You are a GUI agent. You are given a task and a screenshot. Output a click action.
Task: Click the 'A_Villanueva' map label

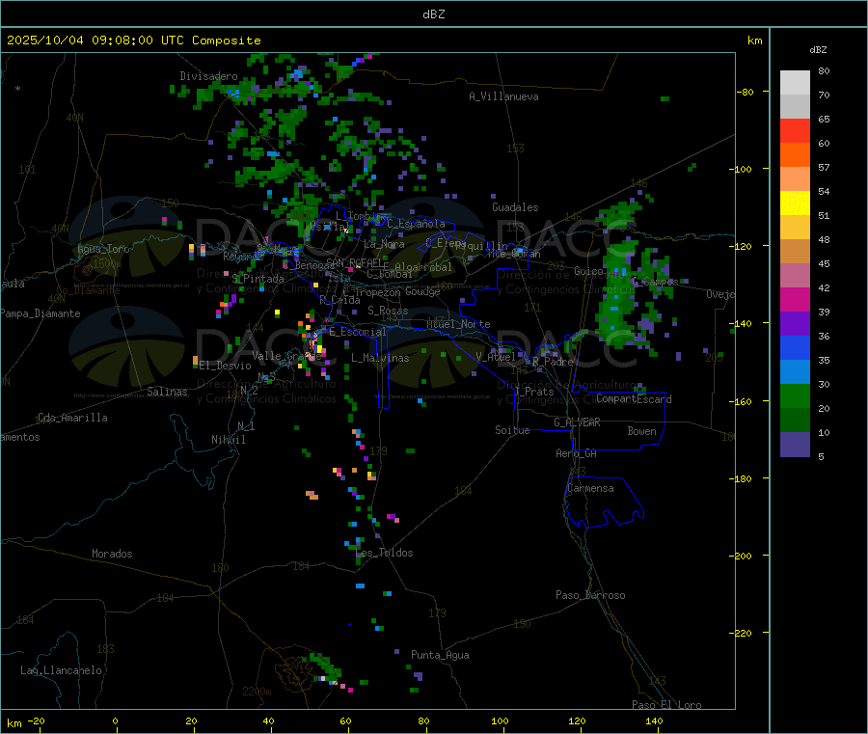point(503,96)
